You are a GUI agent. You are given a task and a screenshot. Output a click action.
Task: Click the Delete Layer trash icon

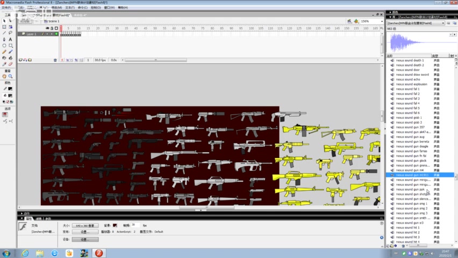point(55,60)
